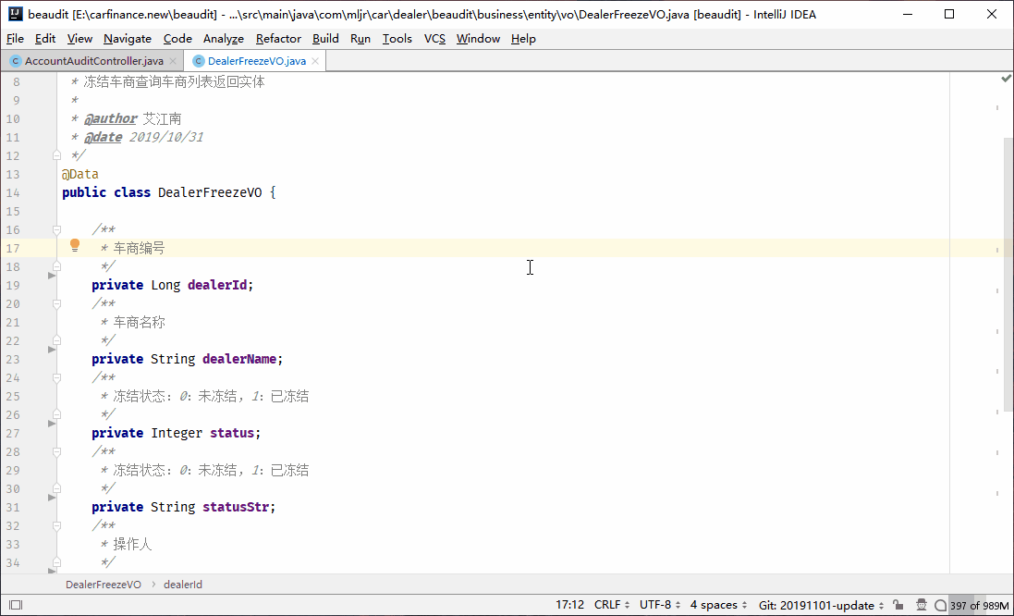Click the gutter arrow beside the dealerId field

point(51,275)
